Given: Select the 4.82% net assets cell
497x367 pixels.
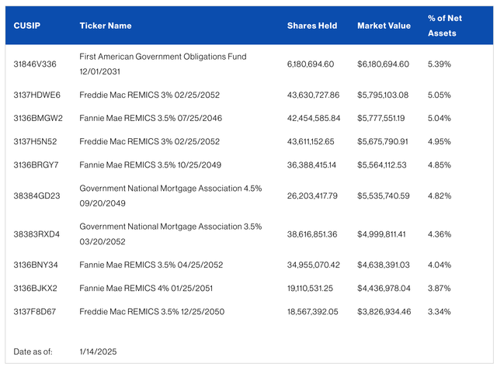Looking at the screenshot, I should tap(440, 196).
